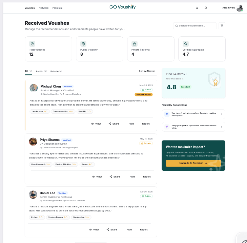The height and width of the screenshot is (243, 247).
Task: Share Priya Sharma's voush
Action: click(x=115, y=176)
